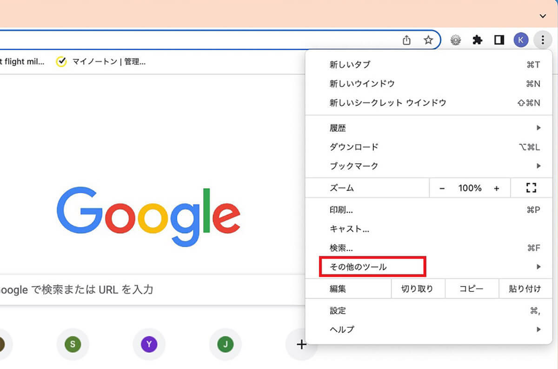The height and width of the screenshot is (369, 558).
Task: Open the Extensions puzzle piece icon
Action: click(477, 40)
